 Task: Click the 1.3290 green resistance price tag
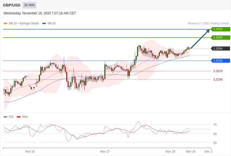[221, 37]
